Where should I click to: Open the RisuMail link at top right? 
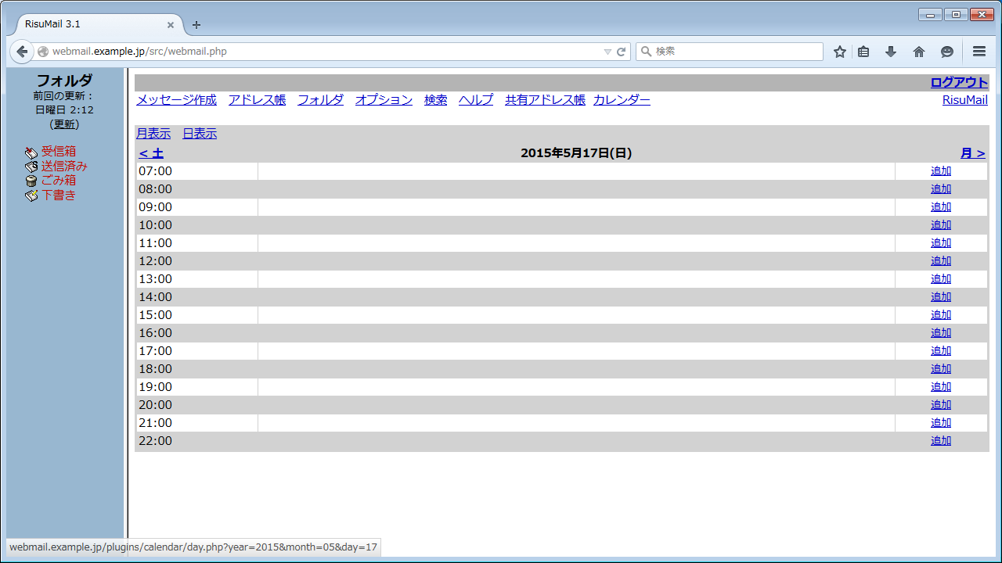tap(965, 100)
